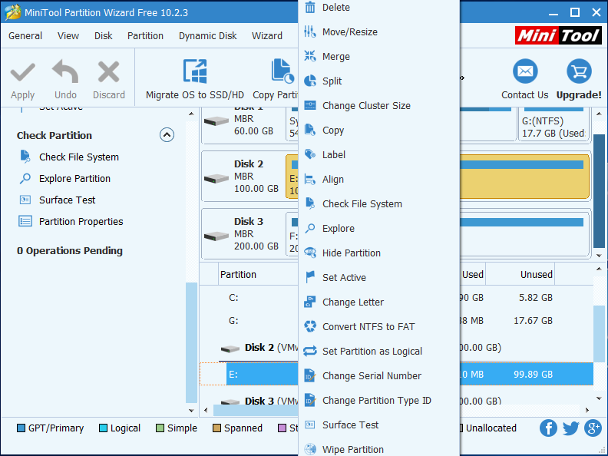This screenshot has height=456, width=608.
Task: Open the Facebook icon link
Action: pyautogui.click(x=548, y=428)
